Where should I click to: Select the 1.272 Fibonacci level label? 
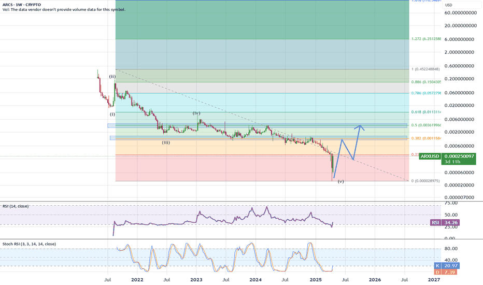[x=427, y=39]
